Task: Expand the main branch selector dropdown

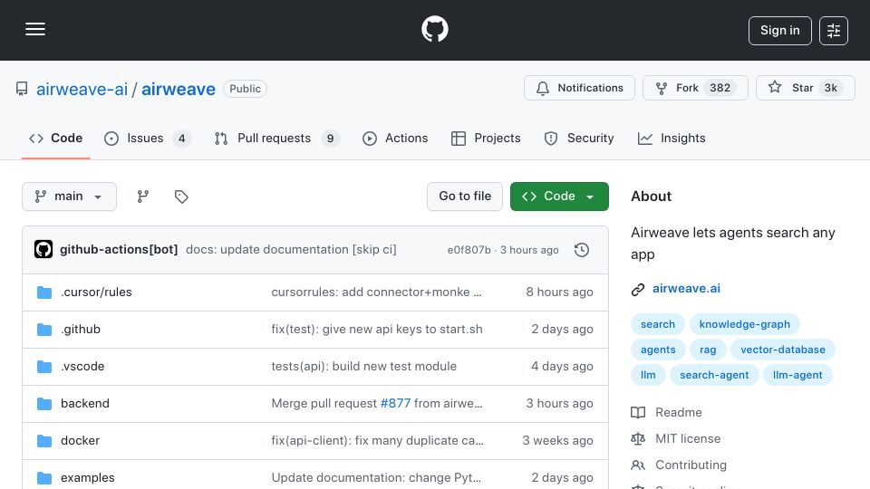Action: [70, 197]
